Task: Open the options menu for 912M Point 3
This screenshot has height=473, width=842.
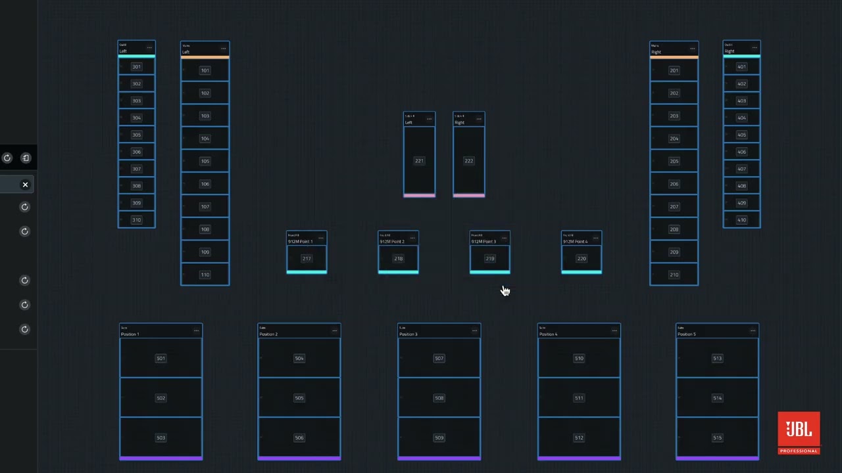Action: pos(504,238)
